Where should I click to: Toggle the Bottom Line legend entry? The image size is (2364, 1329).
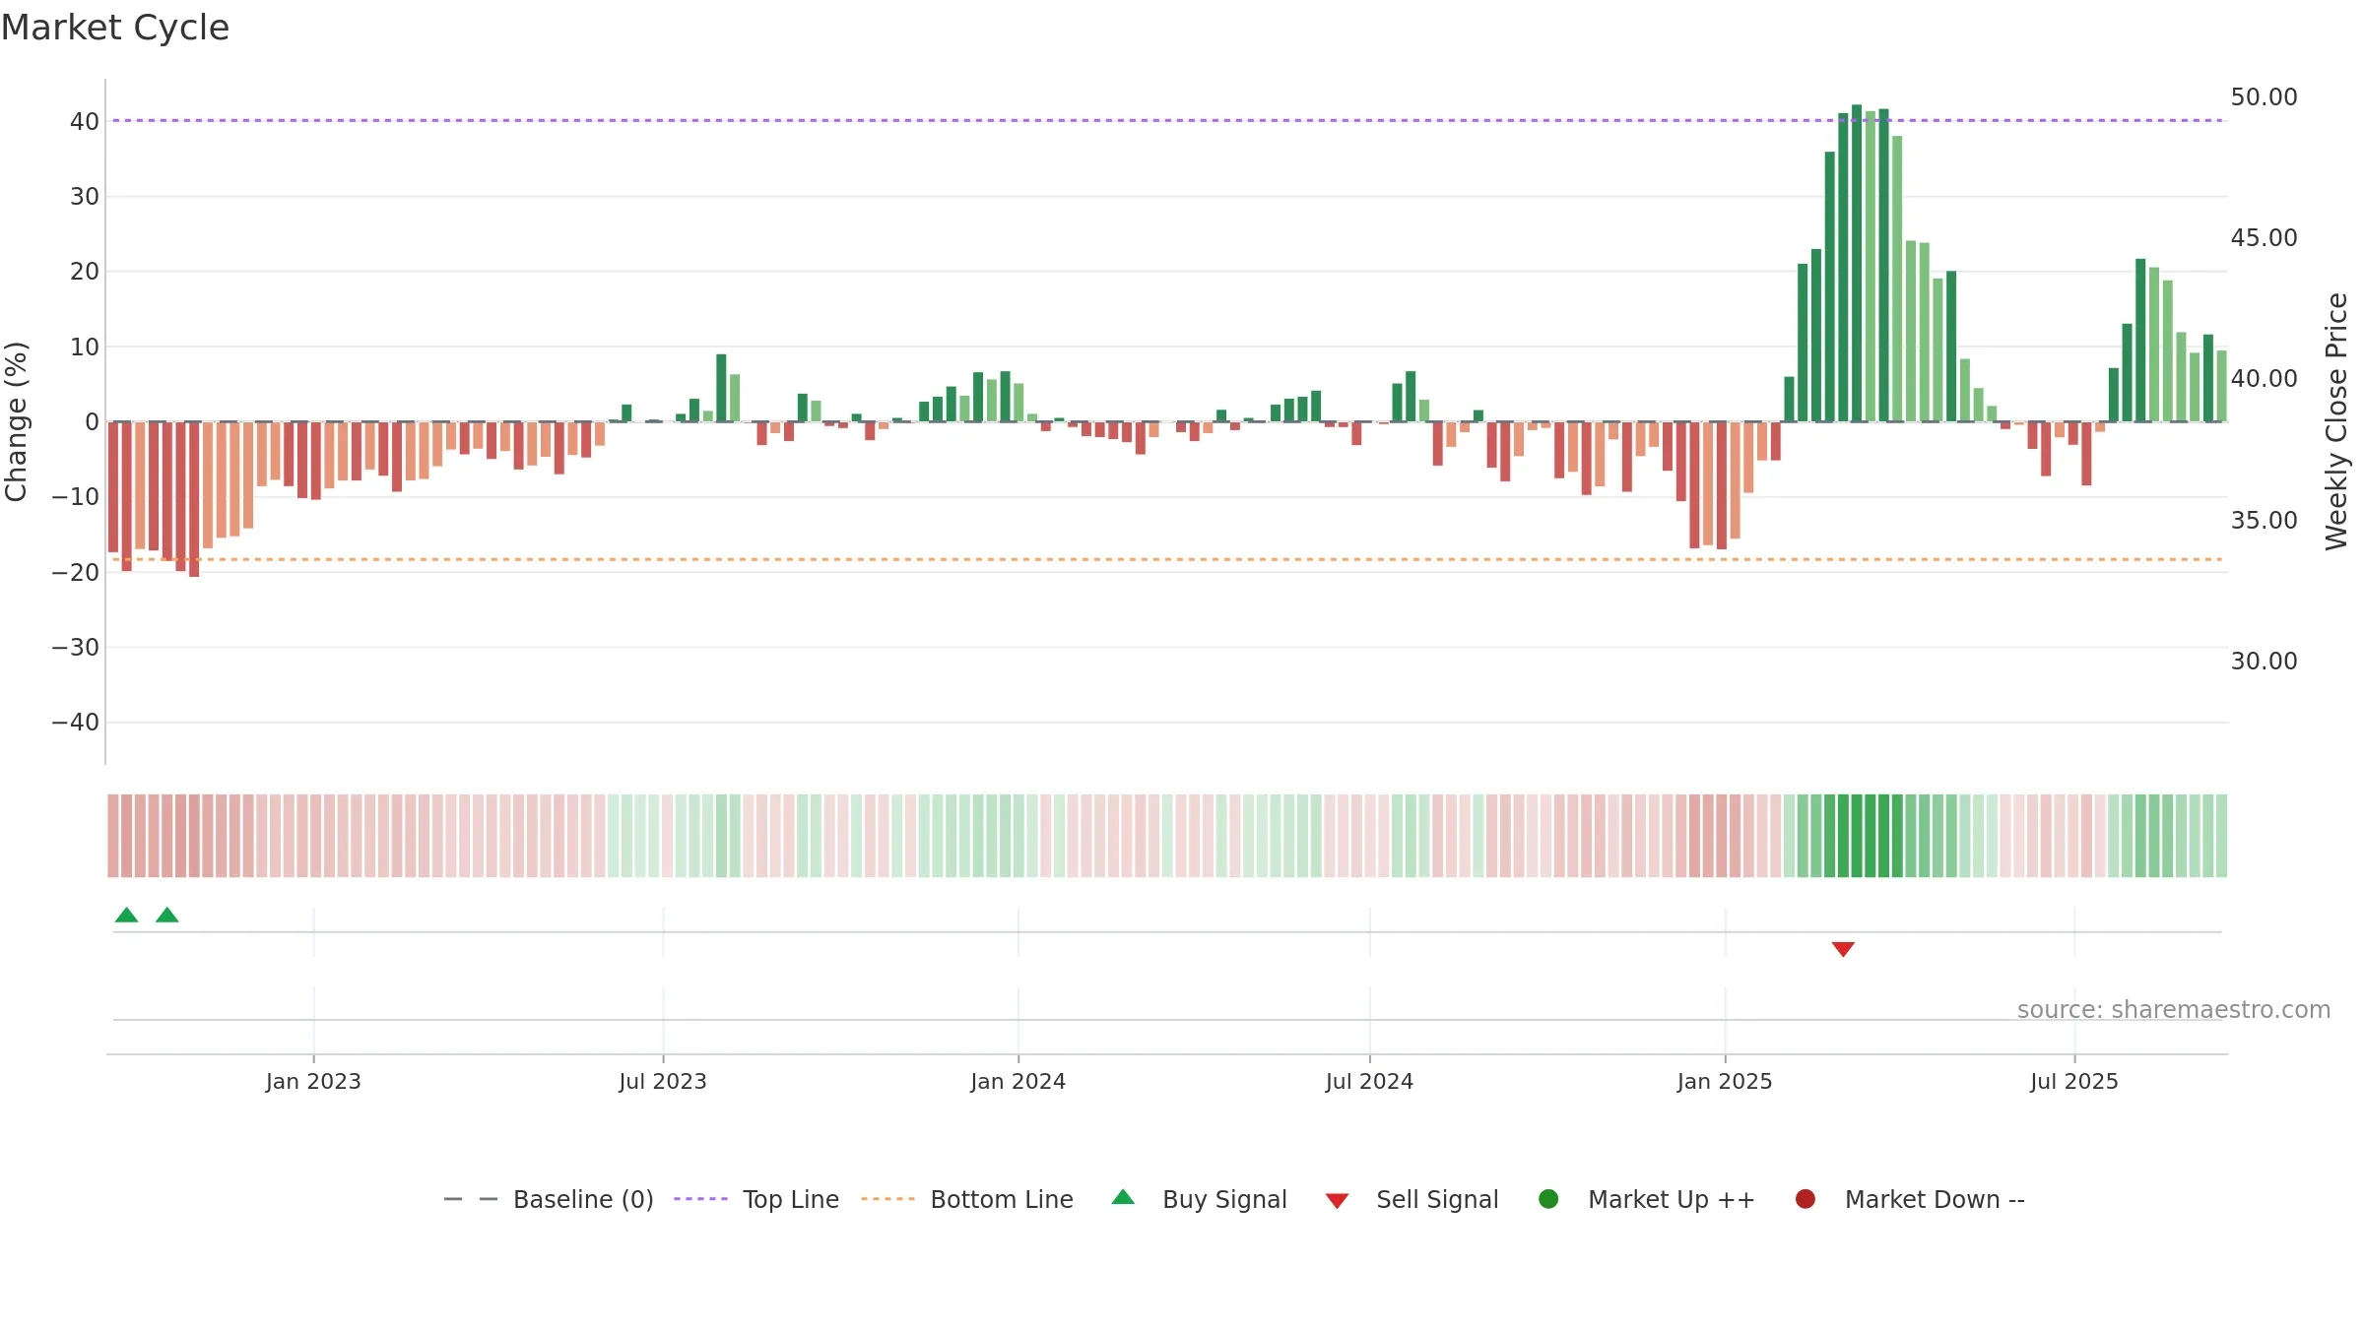point(967,1199)
